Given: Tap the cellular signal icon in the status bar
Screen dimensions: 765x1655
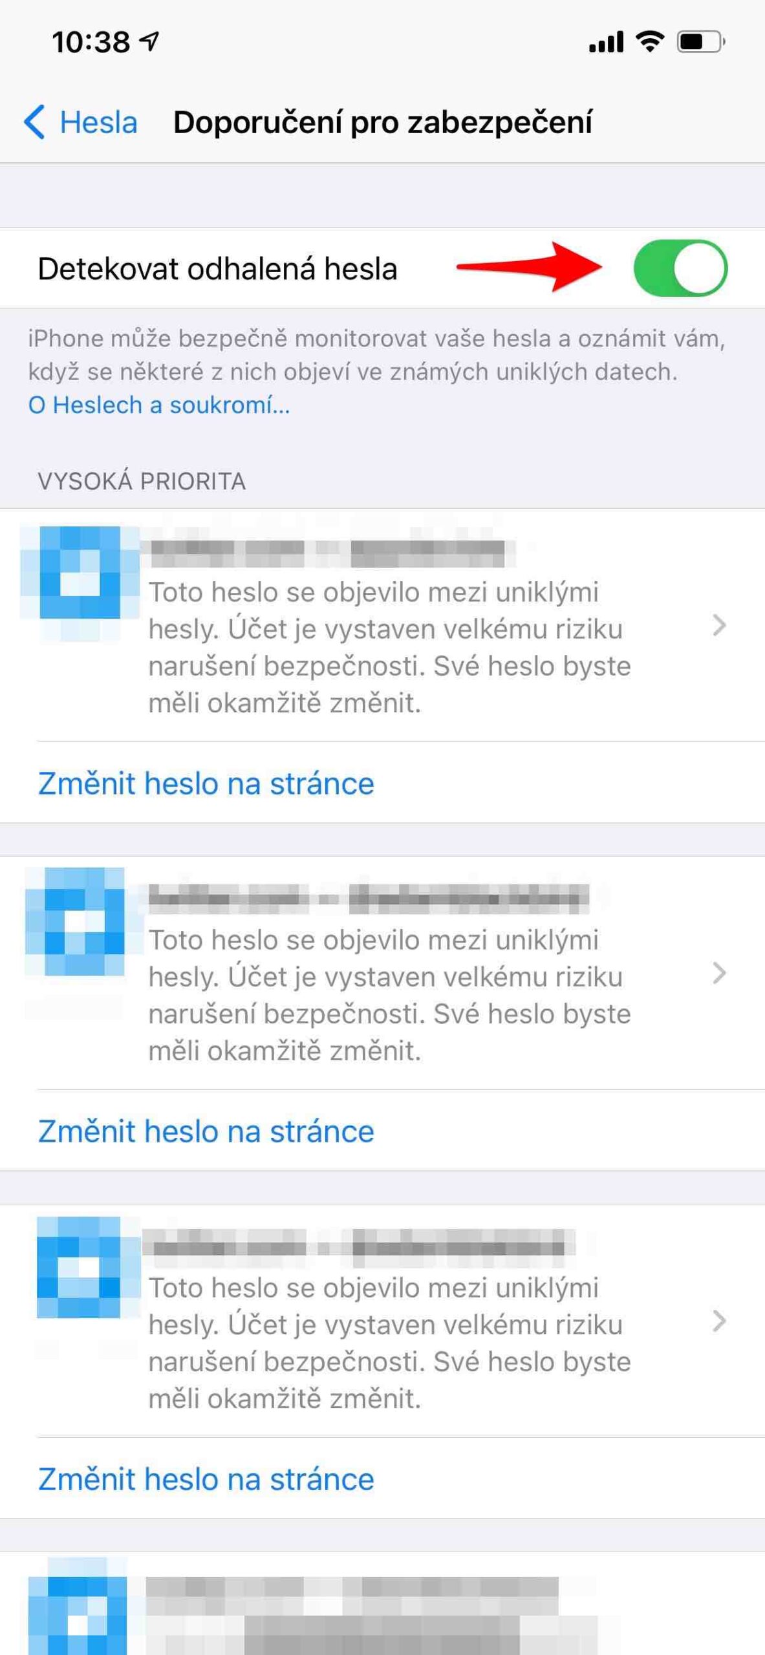Looking at the screenshot, I should click(607, 40).
